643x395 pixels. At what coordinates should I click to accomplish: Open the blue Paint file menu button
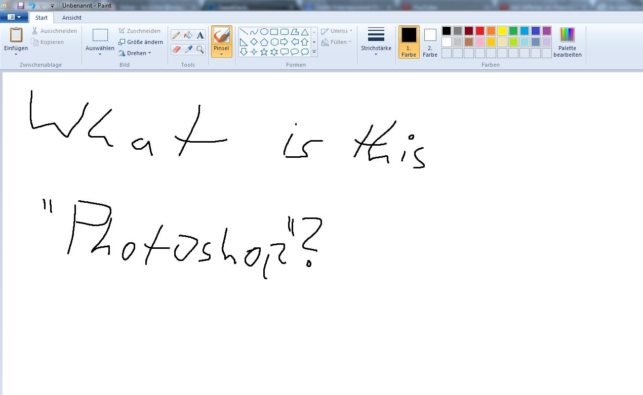pos(14,17)
